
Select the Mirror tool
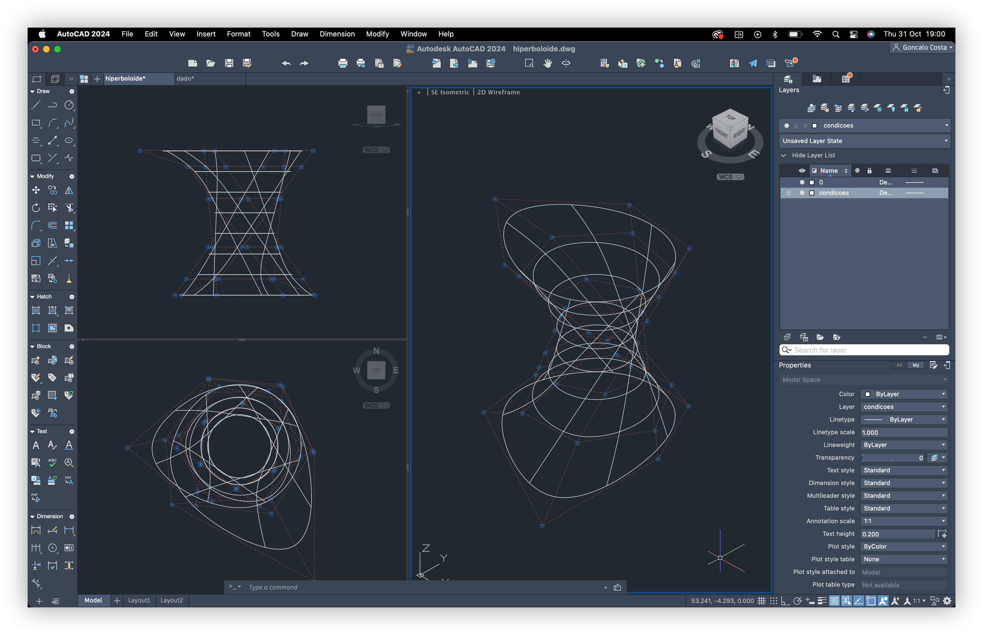point(69,190)
